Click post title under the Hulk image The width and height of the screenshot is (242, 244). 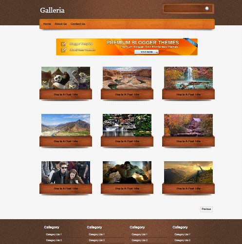127,188
